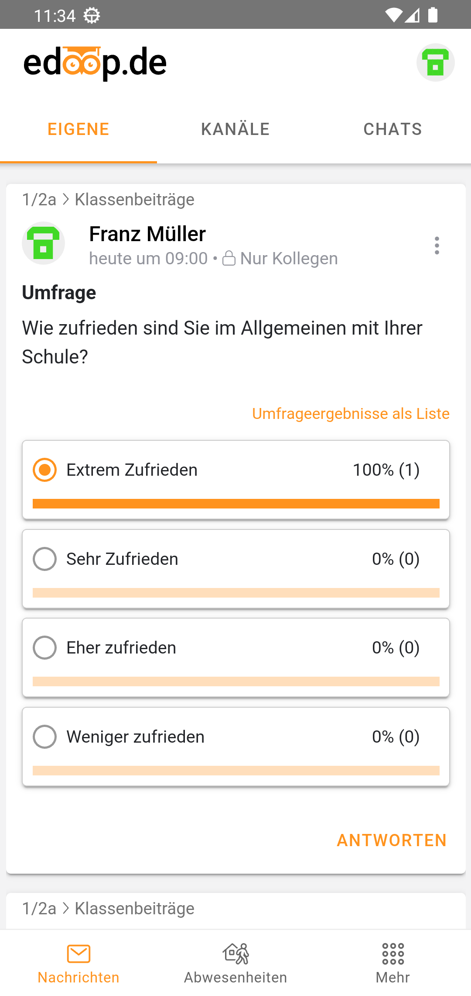Tap the edoop.de owl logo
This screenshot has width=471, height=996.
coord(95,63)
